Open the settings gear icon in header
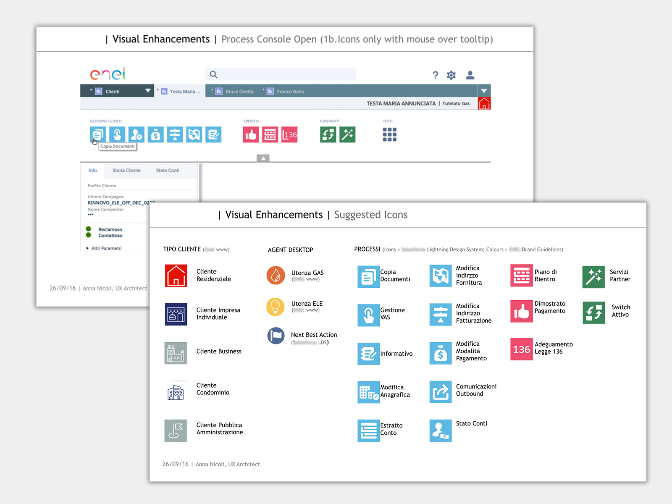Viewport: 672px width, 504px height. 451,75
